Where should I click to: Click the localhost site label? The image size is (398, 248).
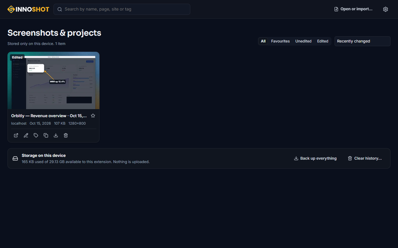click(x=19, y=123)
